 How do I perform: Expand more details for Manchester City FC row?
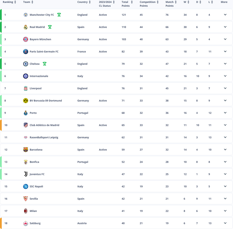(225, 15)
